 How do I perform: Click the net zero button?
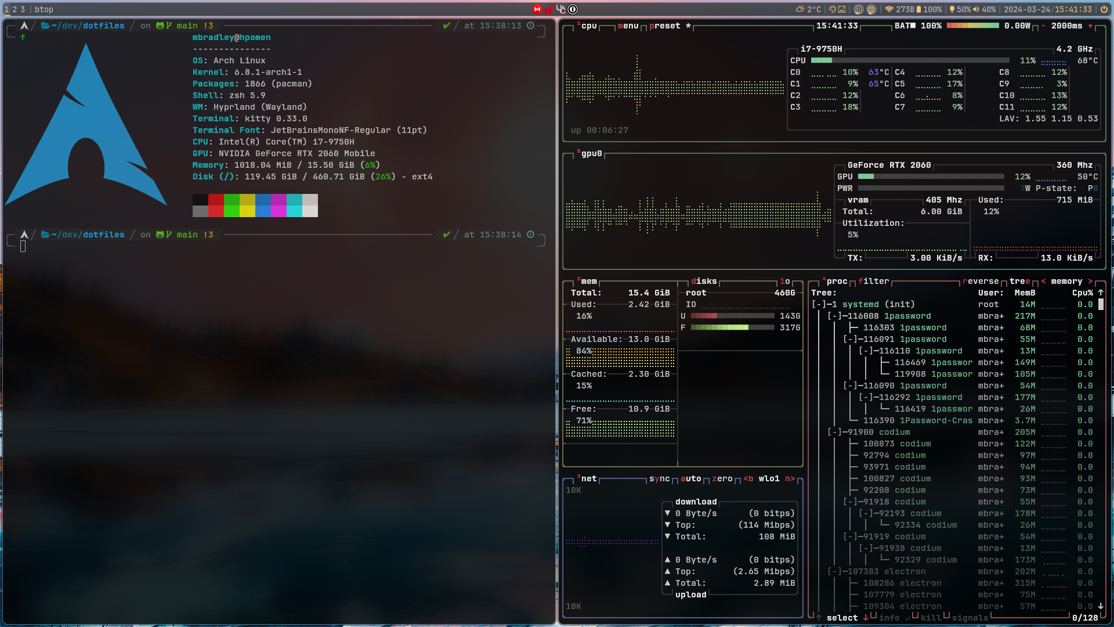[x=722, y=479]
